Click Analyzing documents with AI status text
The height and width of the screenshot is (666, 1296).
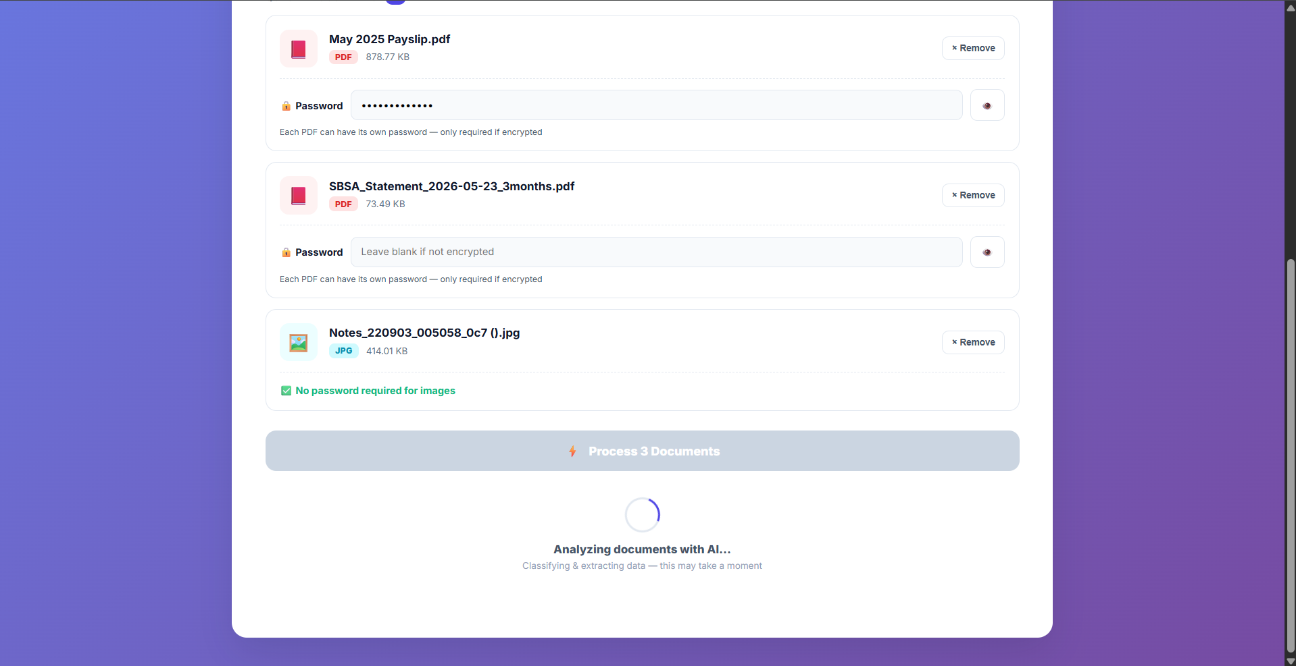(x=643, y=549)
